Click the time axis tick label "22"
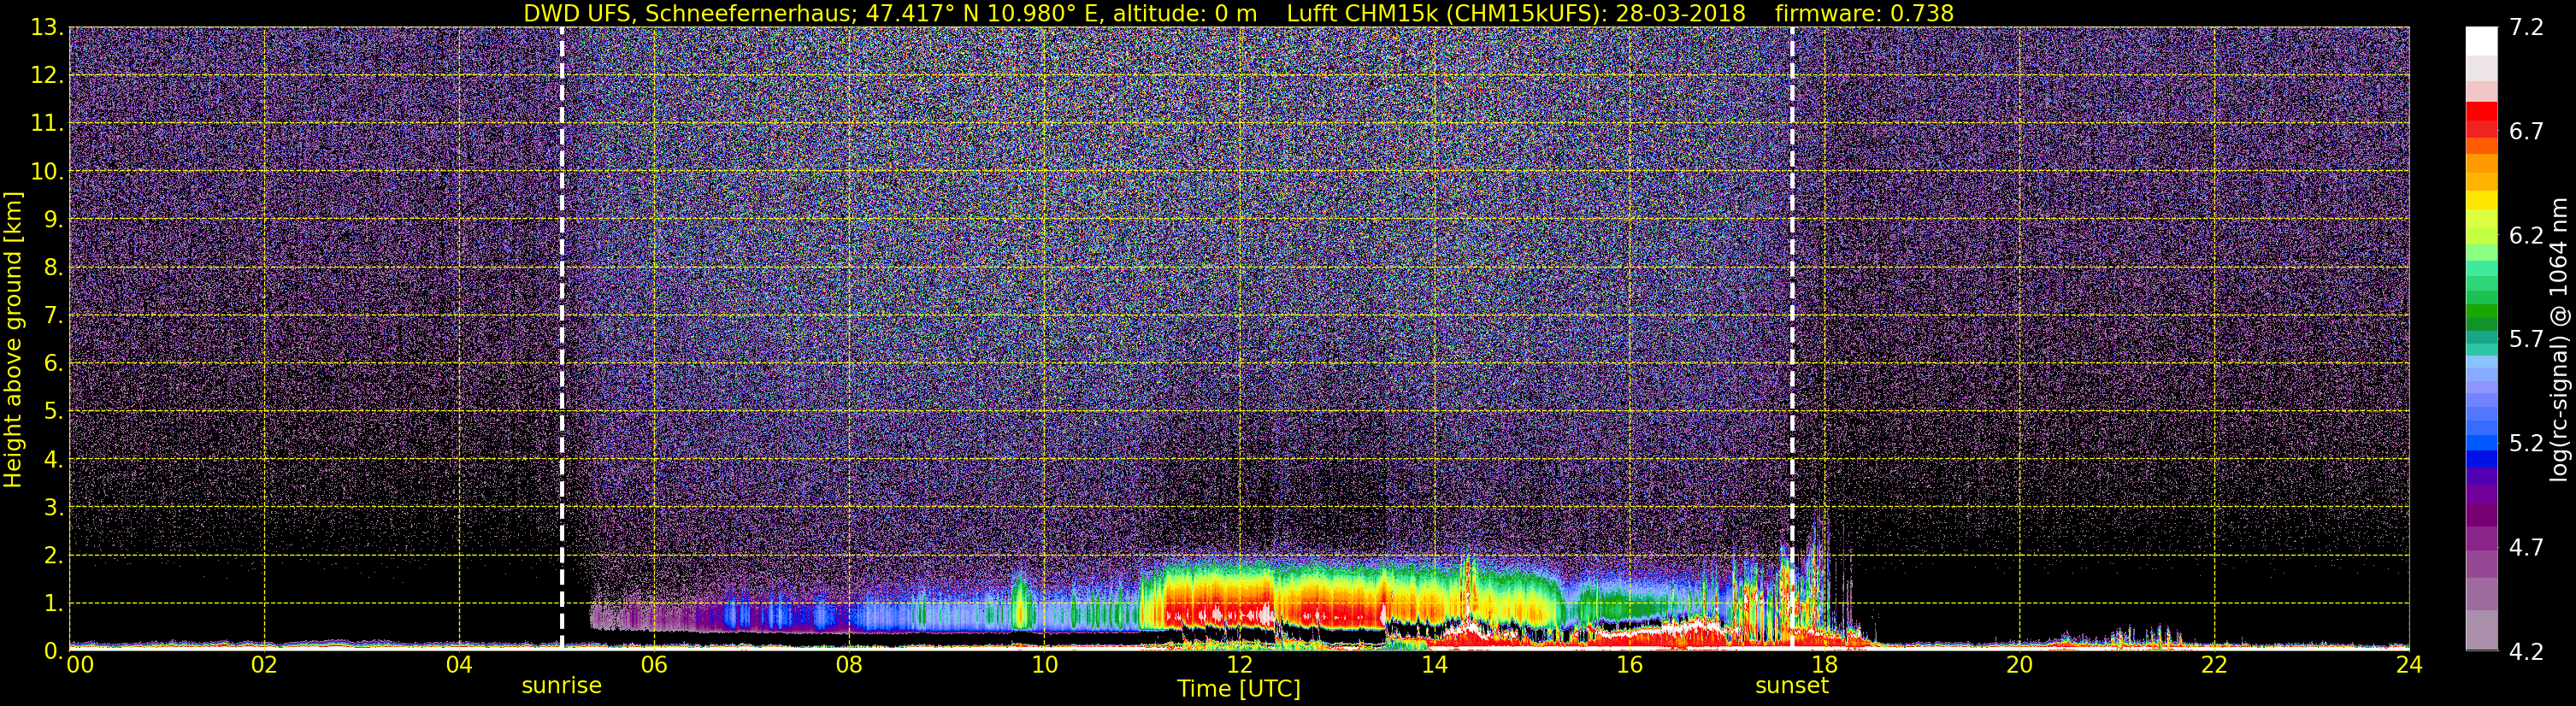 pyautogui.click(x=2214, y=665)
